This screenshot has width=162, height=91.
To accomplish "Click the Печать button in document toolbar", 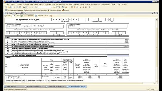I will [x=8, y=16].
